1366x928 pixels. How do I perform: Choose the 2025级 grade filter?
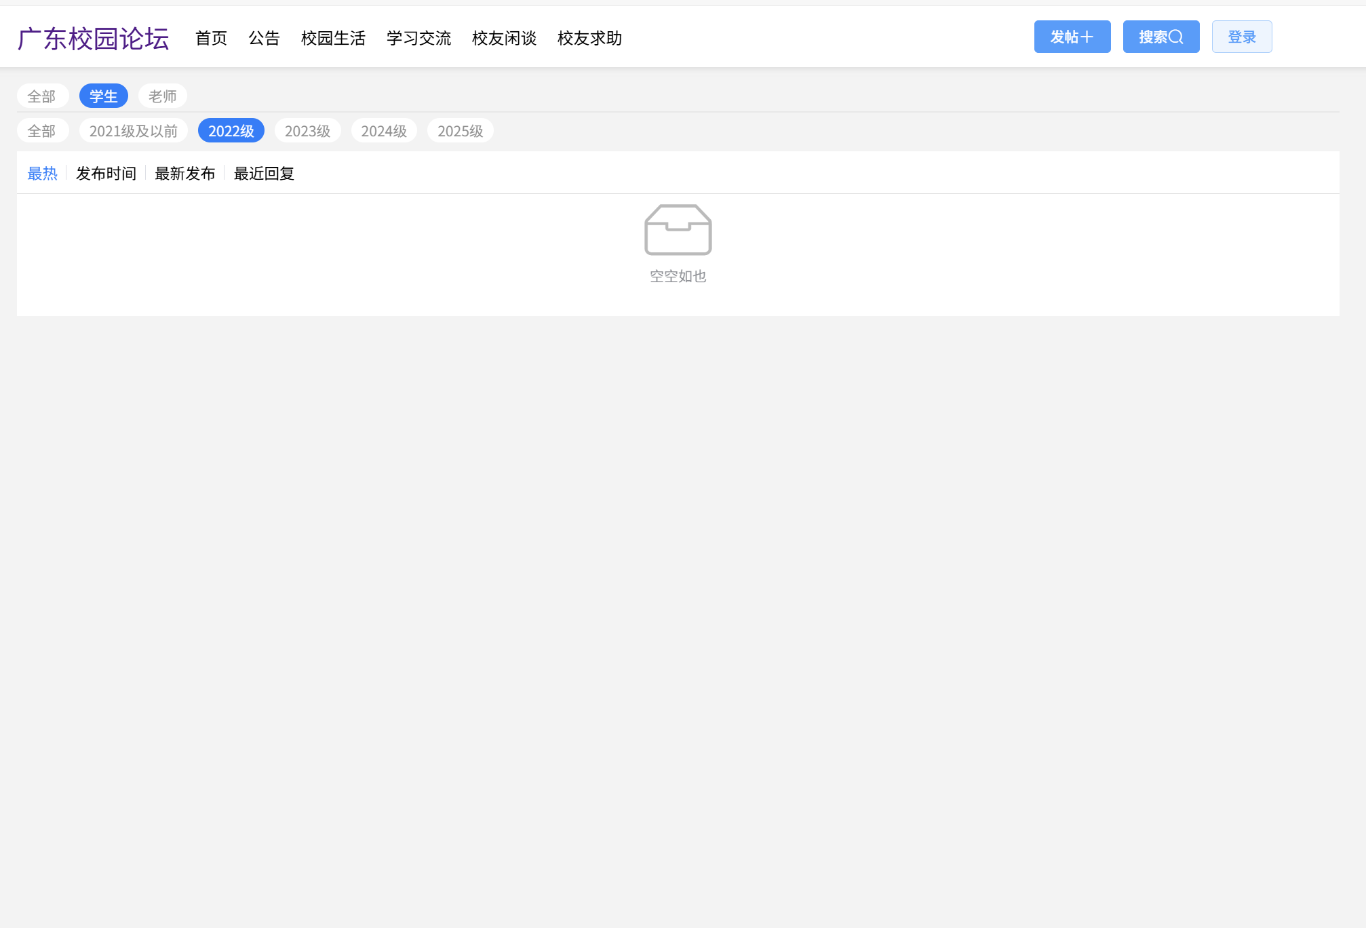pyautogui.click(x=461, y=130)
